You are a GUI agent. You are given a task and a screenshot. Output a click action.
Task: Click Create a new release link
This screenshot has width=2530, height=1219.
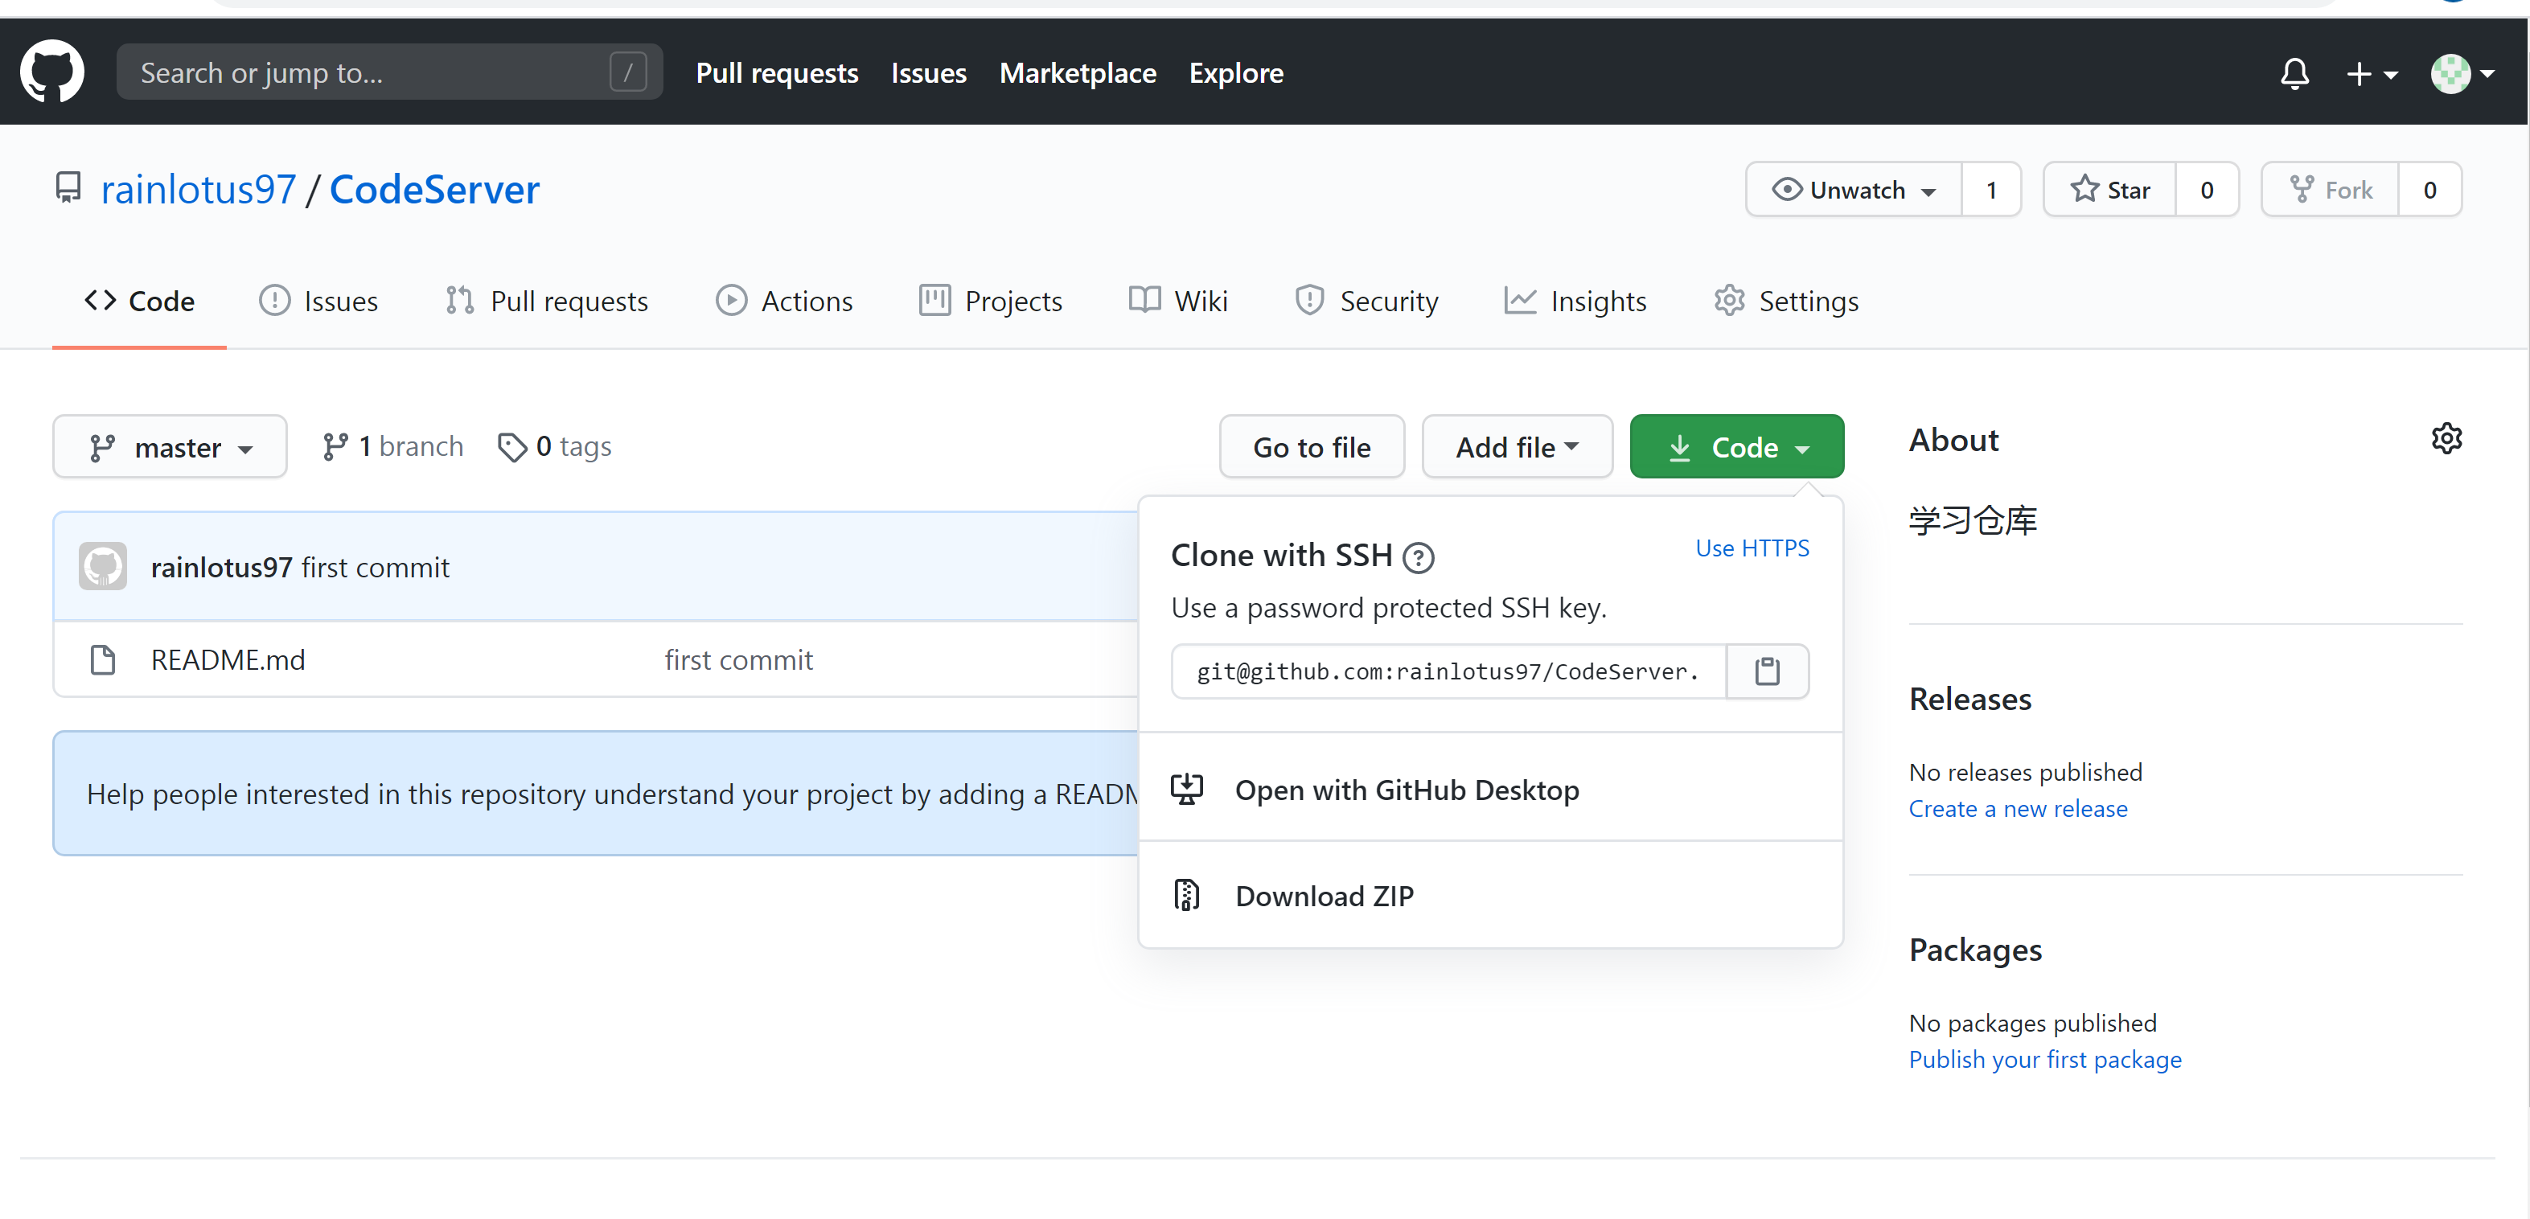pos(2017,808)
